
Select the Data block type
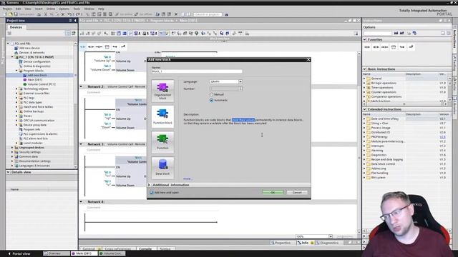click(162, 168)
